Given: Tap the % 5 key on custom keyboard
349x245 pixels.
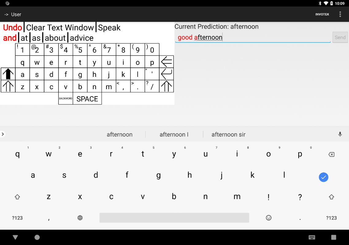Looking at the screenshot, I should pos(80,49).
